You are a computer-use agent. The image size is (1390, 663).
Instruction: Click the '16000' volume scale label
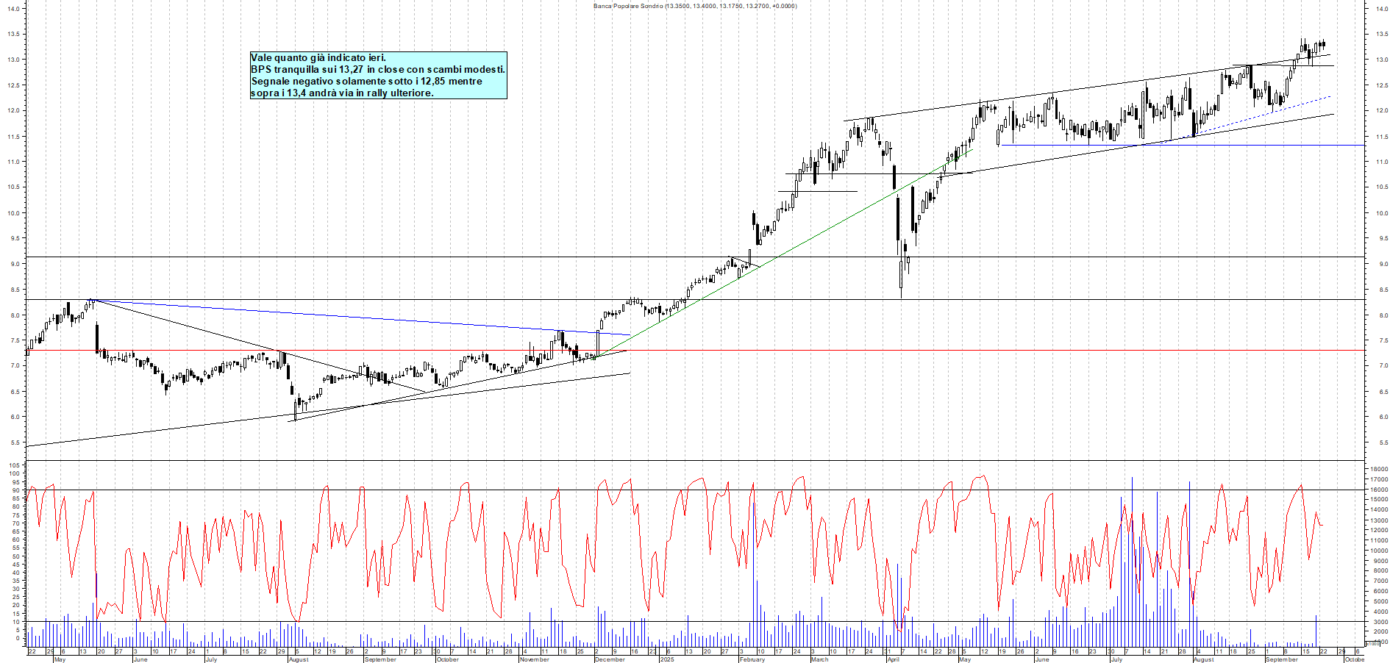click(x=1379, y=490)
